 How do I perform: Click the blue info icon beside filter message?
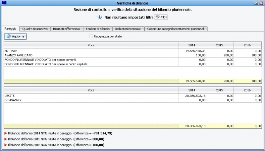pyautogui.click(x=100, y=17)
